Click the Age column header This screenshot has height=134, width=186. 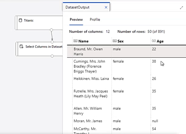pos(160,41)
